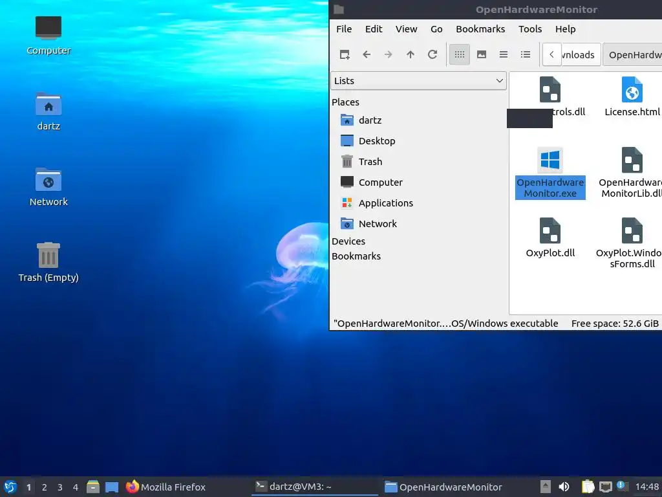
Task: Switch to workspace 2
Action: [x=45, y=487]
